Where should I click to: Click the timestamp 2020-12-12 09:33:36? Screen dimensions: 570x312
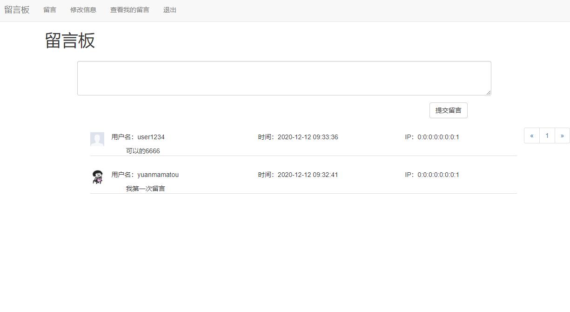click(x=308, y=137)
